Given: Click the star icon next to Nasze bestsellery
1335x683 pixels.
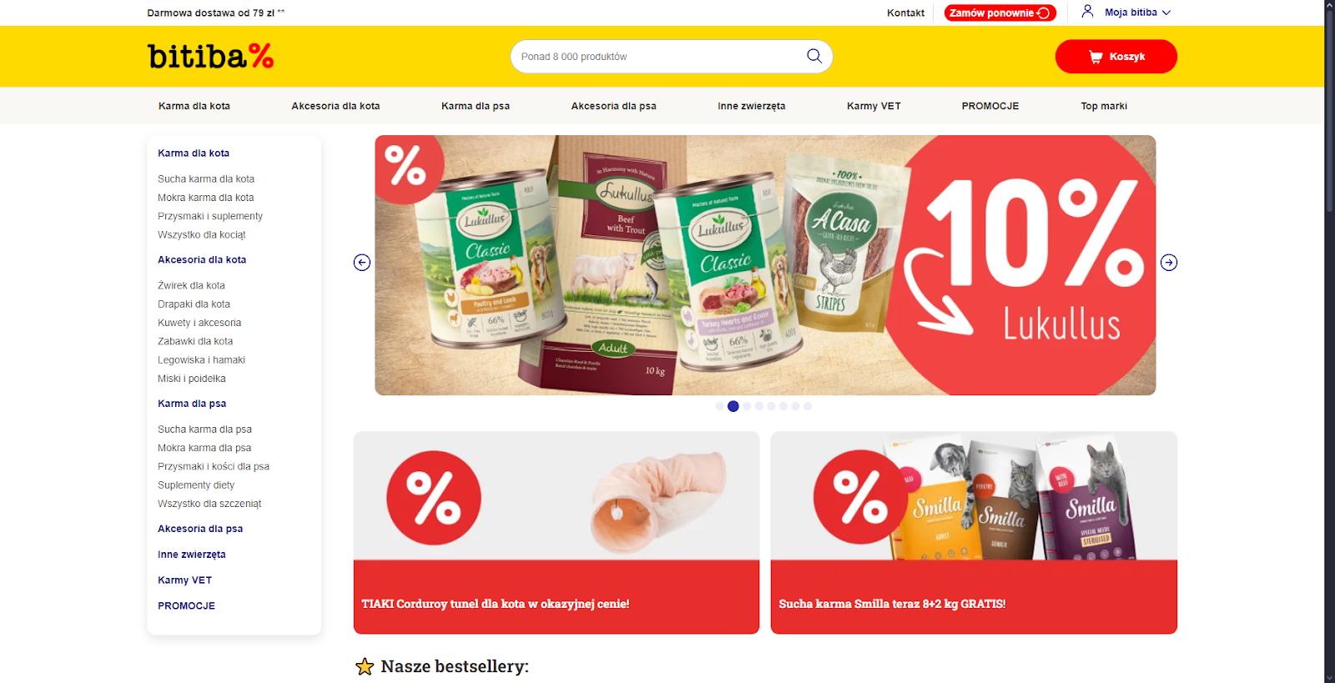Looking at the screenshot, I should 365,666.
